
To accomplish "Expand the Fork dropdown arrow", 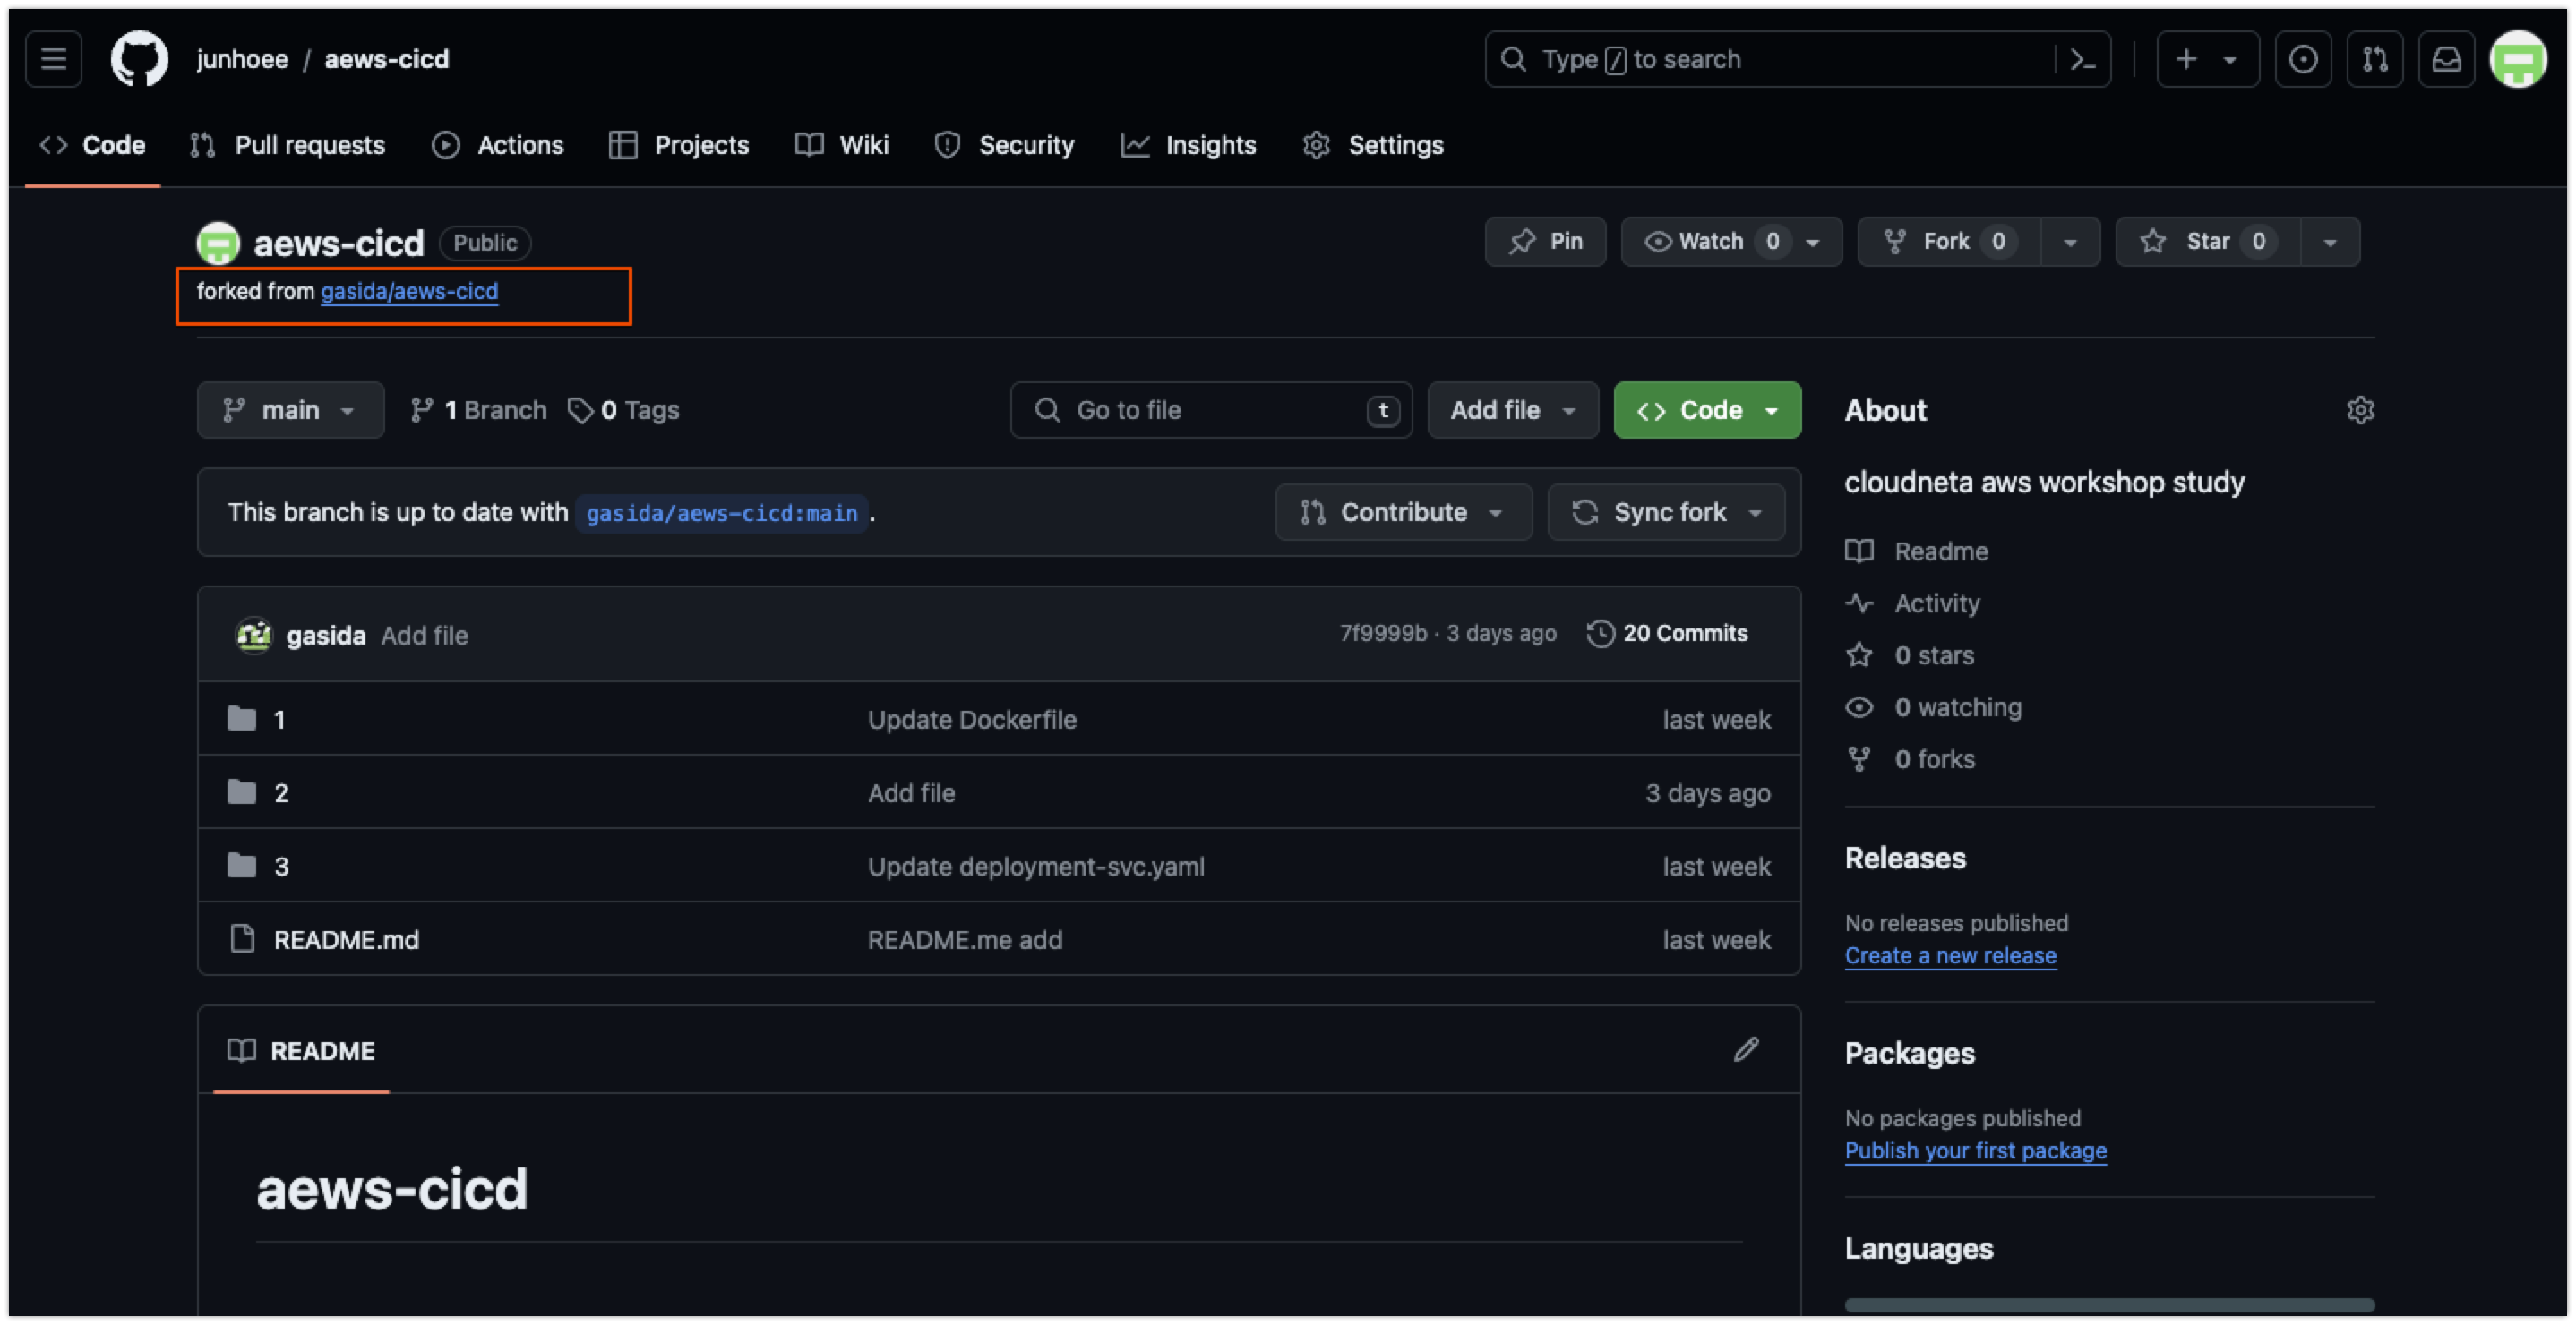I will 2070,242.
